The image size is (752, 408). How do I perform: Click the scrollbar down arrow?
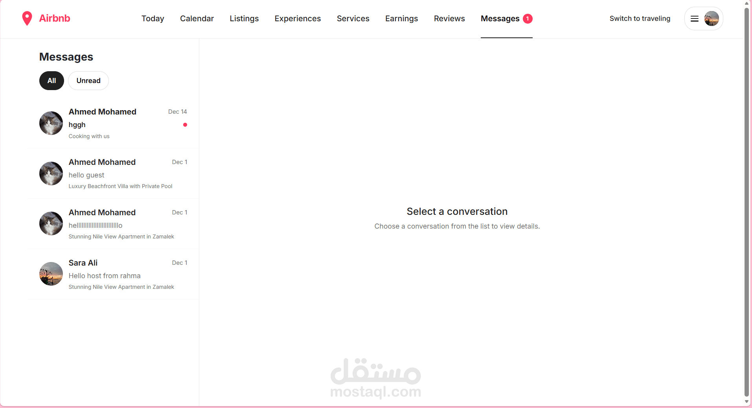tap(747, 402)
